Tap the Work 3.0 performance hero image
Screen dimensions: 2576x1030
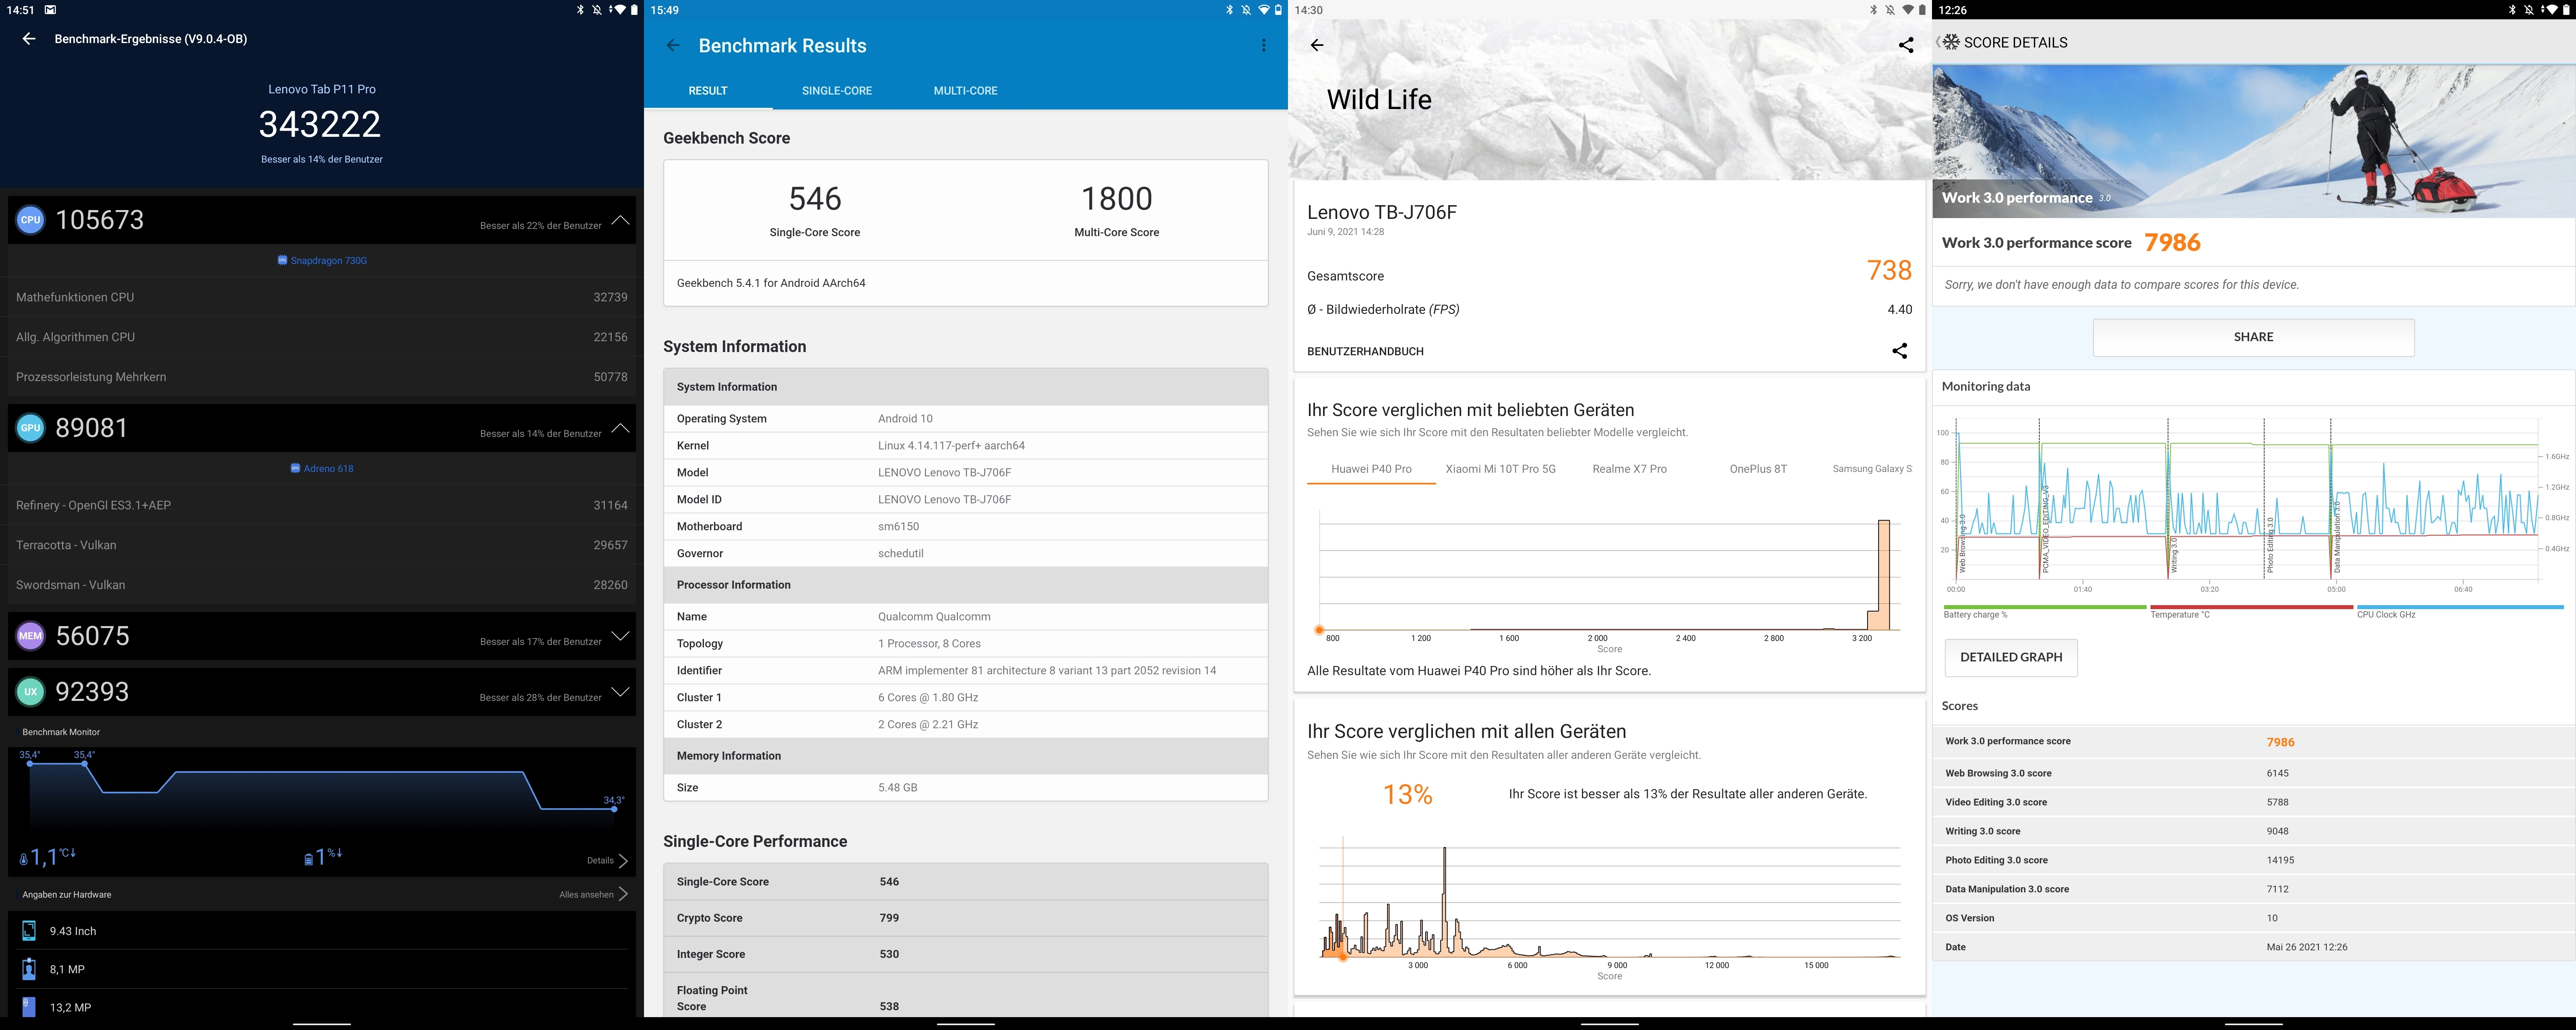click(x=2254, y=141)
